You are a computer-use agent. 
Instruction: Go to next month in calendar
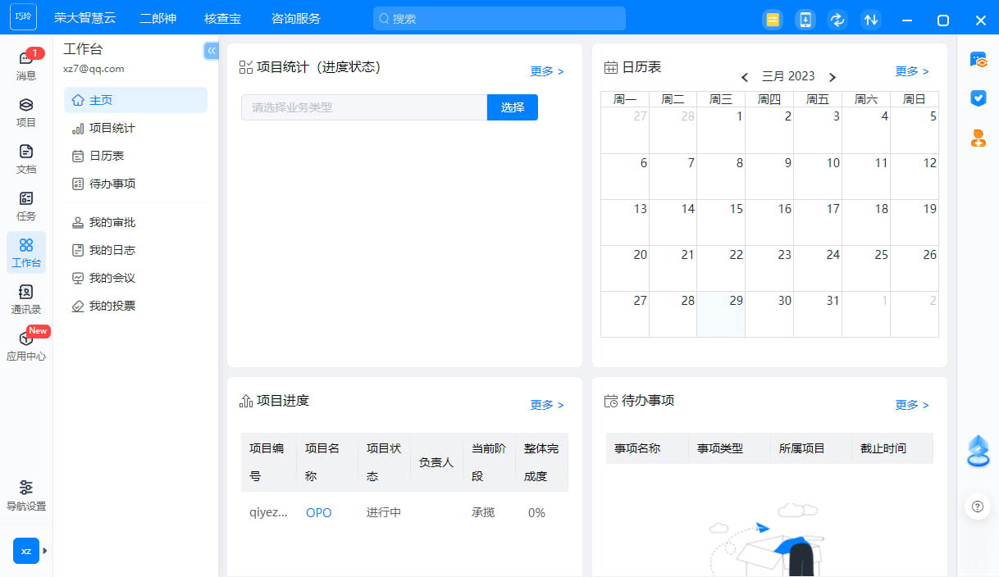pos(832,77)
